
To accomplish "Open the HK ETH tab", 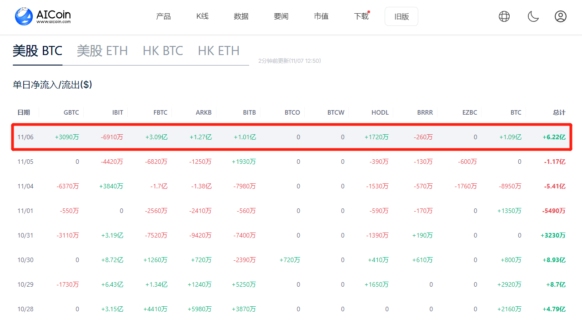I will 219,51.
